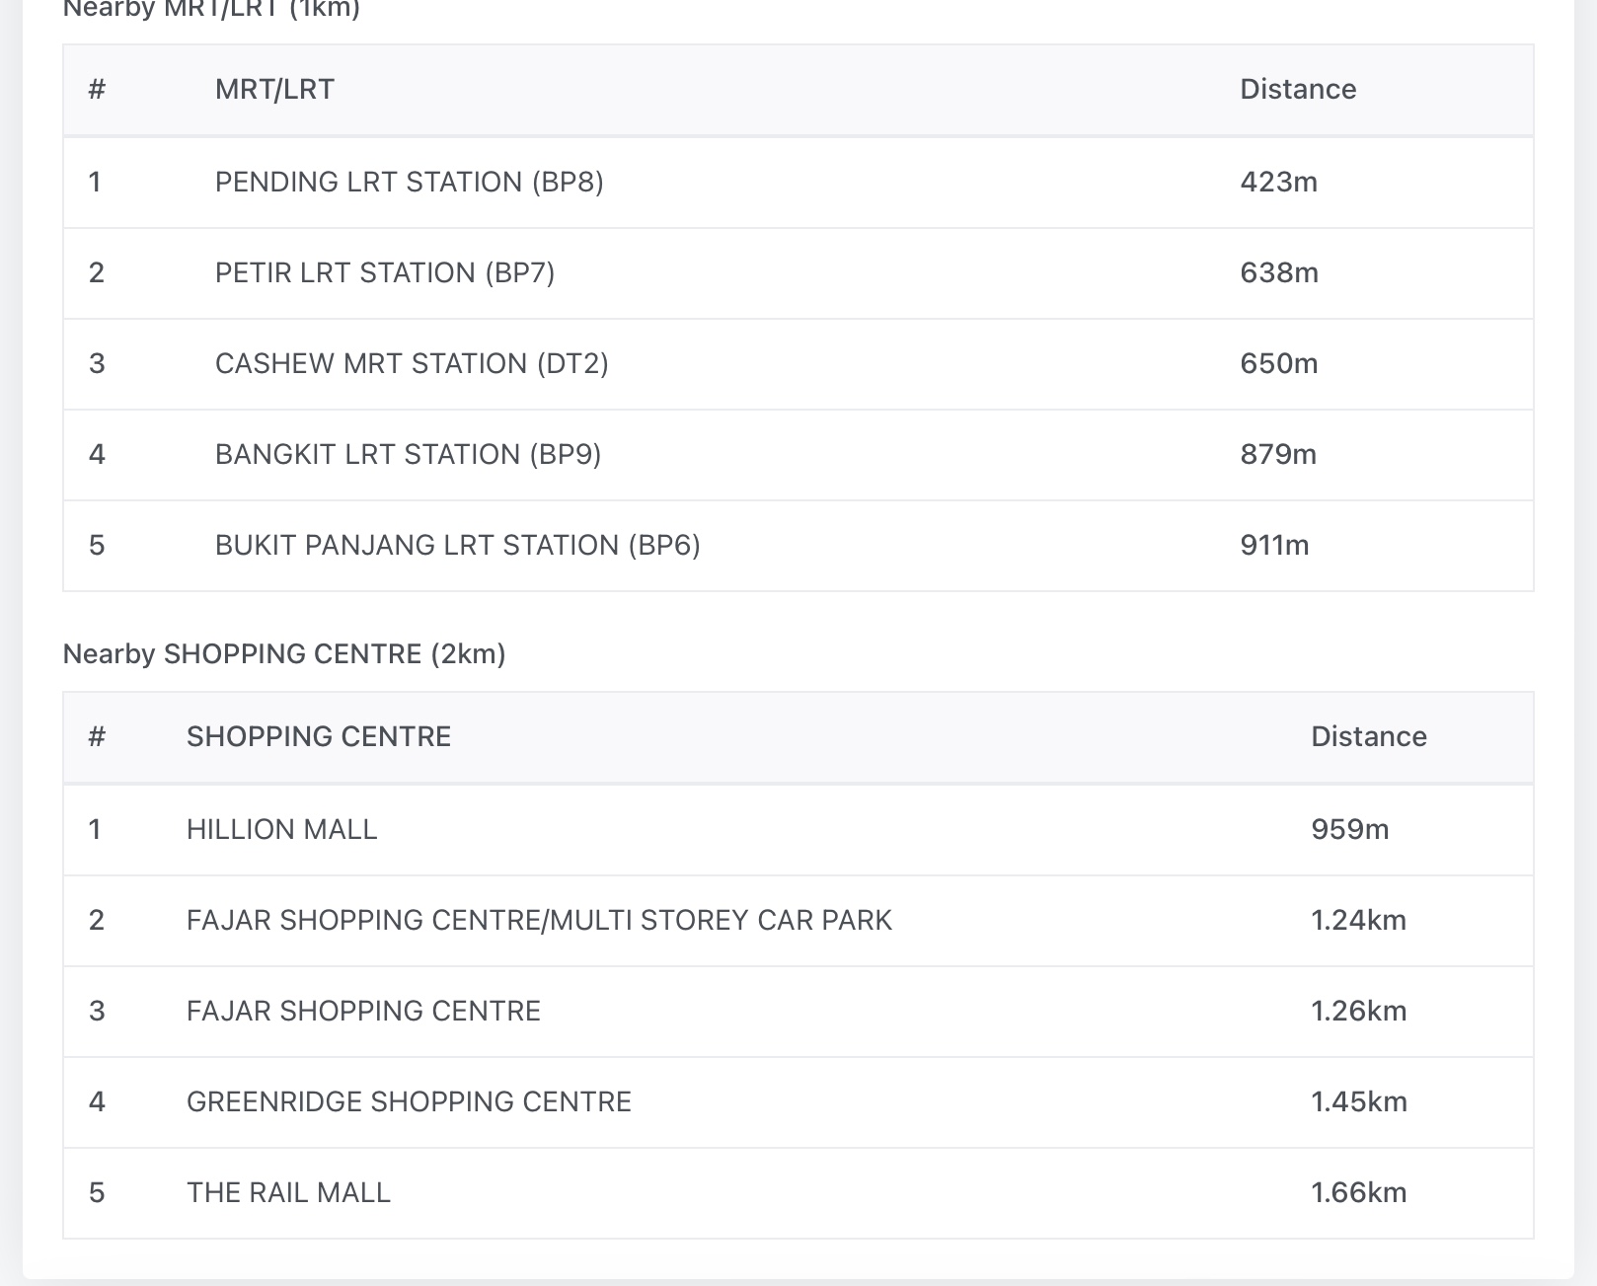Click the 1.66km distance value

pos(1358,1193)
